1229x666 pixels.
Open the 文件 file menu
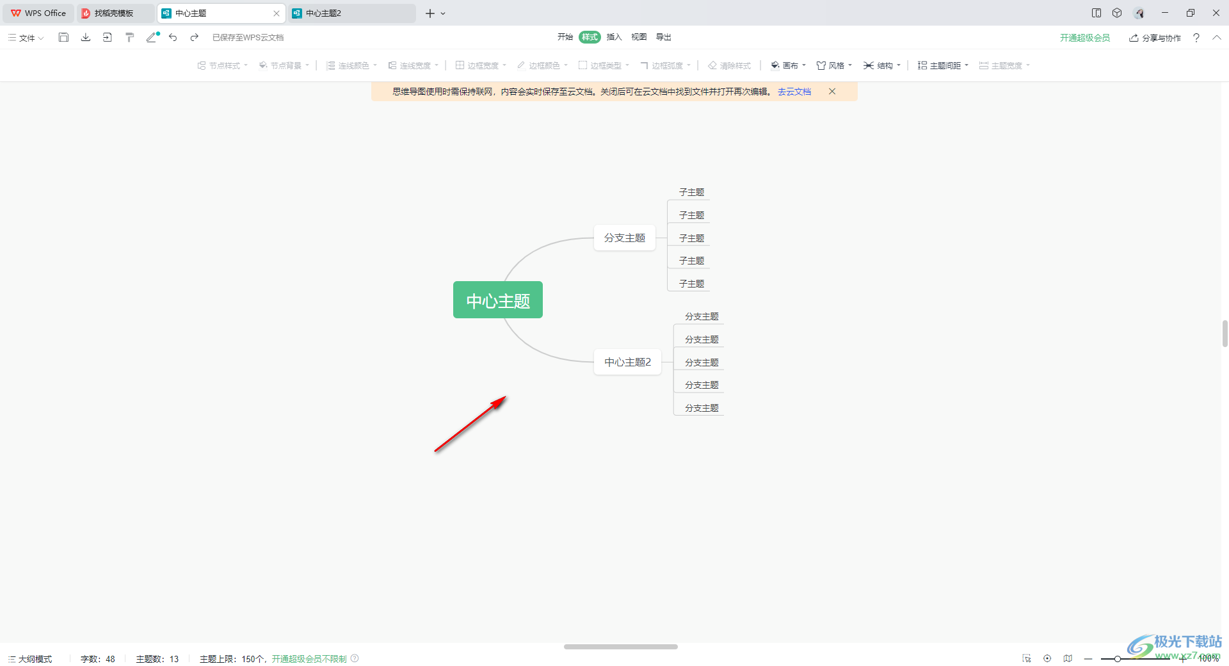pyautogui.click(x=26, y=38)
